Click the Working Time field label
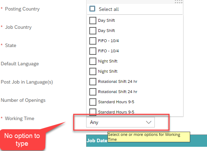The height and width of the screenshot is (151, 207). coord(20,118)
